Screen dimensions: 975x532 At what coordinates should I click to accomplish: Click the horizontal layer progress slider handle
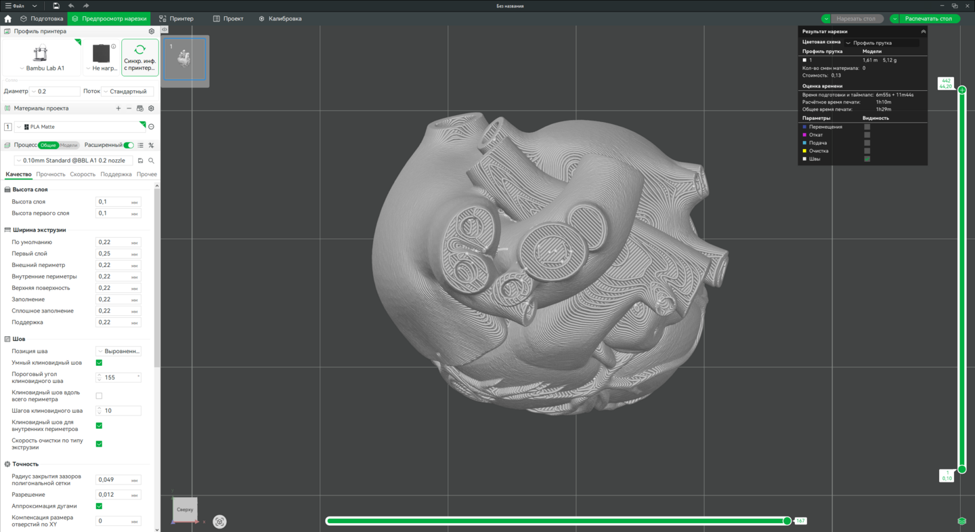coord(787,520)
